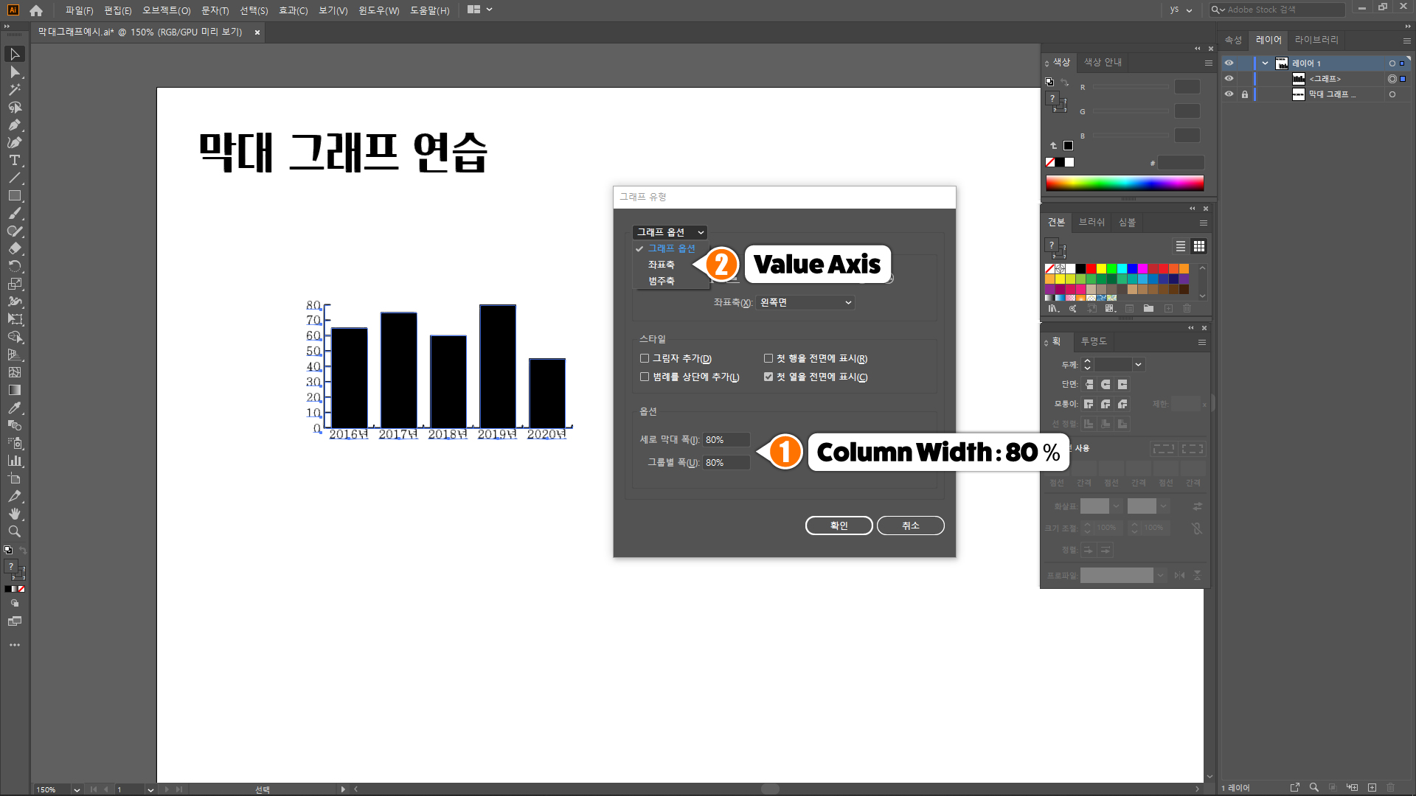Choose 좌표축 from the dropdown list
Image resolution: width=1416 pixels, height=796 pixels.
[x=662, y=265]
